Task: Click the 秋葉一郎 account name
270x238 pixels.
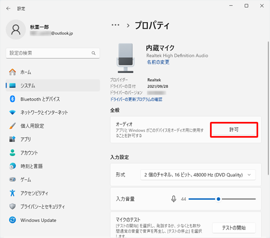Action: point(39,27)
